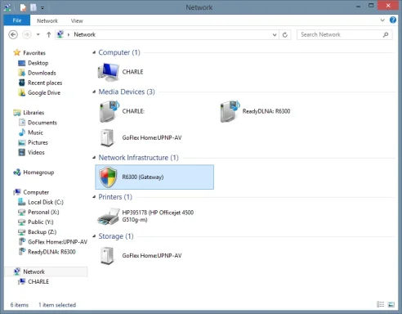402x314 pixels.
Task: Open recent locations dropdown arrow
Action: coord(38,34)
